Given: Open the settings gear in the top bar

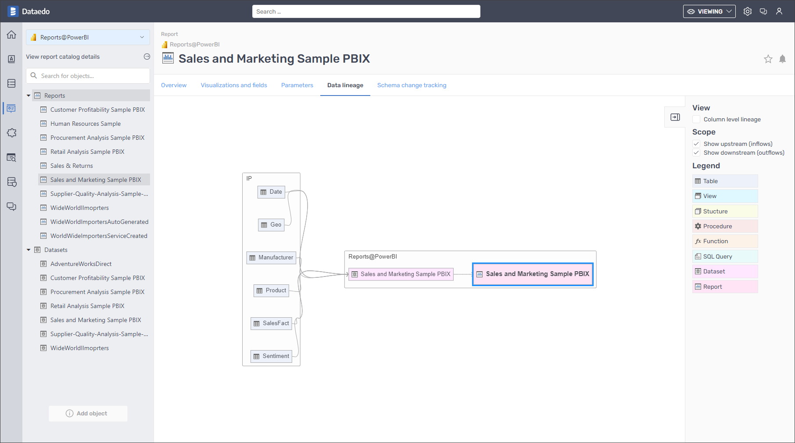Looking at the screenshot, I should click(x=747, y=11).
